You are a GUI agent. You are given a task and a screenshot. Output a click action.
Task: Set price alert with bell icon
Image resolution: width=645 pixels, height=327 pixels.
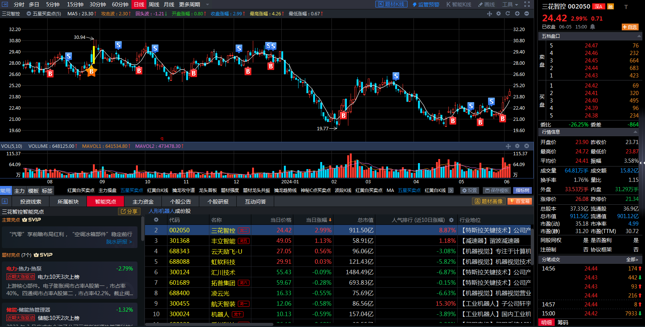pos(593,27)
